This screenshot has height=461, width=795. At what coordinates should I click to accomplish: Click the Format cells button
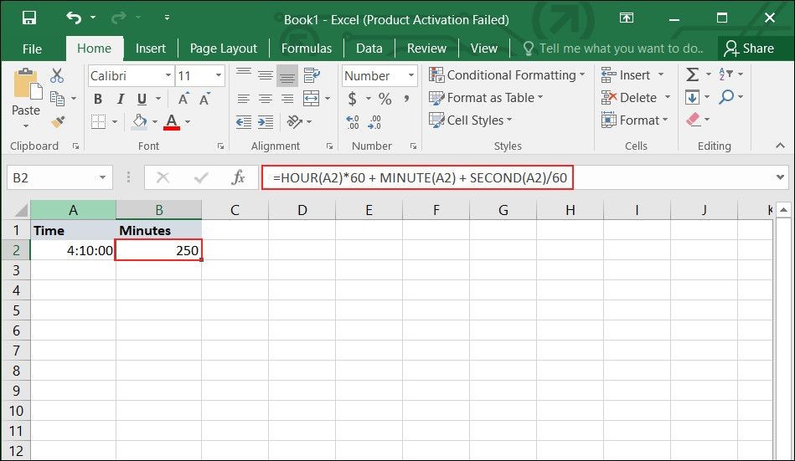coord(634,120)
